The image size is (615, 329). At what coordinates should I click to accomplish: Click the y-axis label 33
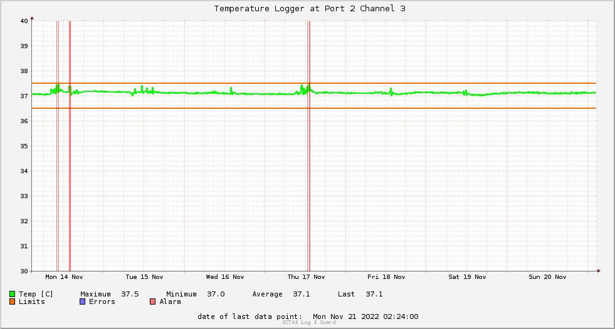point(24,196)
